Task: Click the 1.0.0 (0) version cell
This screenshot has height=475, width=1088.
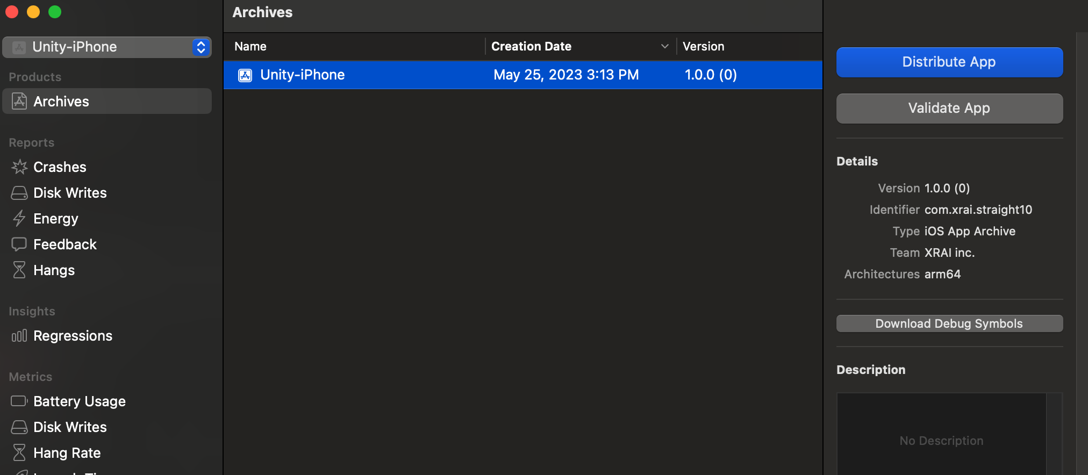Action: 711,75
